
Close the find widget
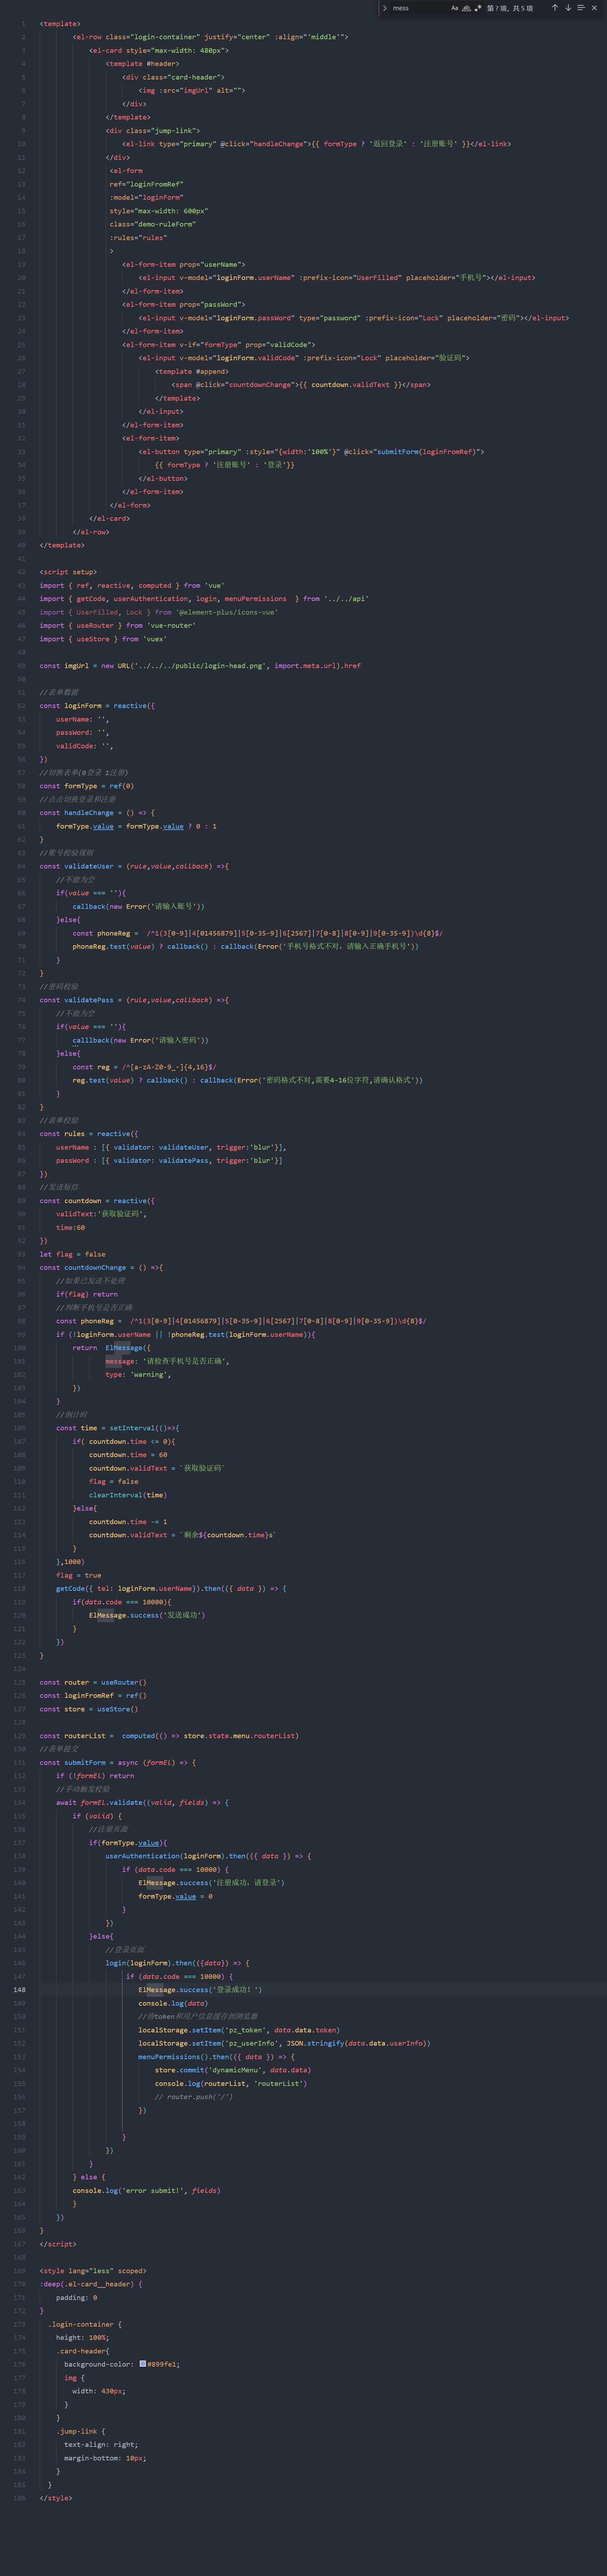tap(594, 8)
